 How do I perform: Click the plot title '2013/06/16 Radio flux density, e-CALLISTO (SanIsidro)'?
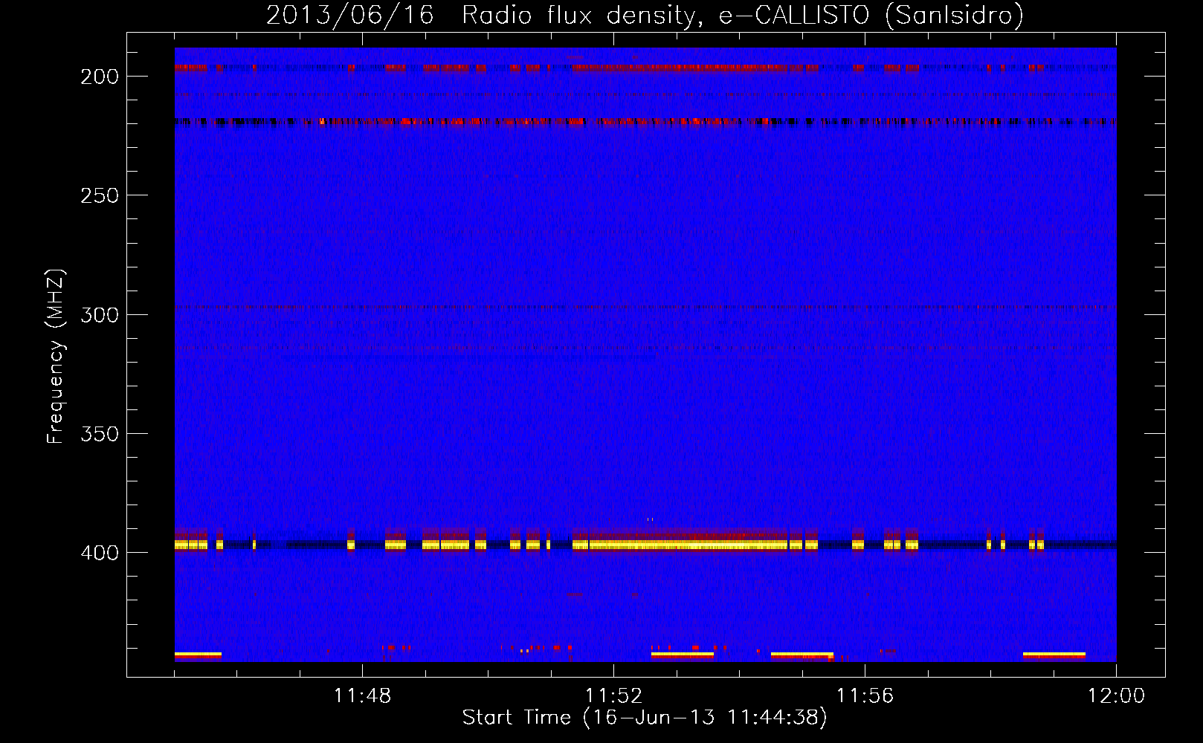645,15
